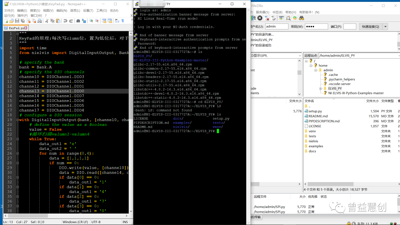Click the Zoom Out icon in Notepad++
Viewport: 400px width, 225px height.
coord(97,21)
